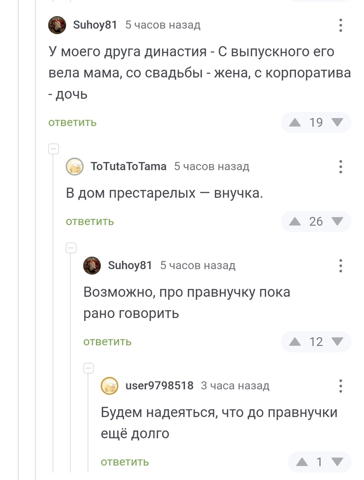
Task: Reply to user9798518's comment
Action: coord(125,462)
